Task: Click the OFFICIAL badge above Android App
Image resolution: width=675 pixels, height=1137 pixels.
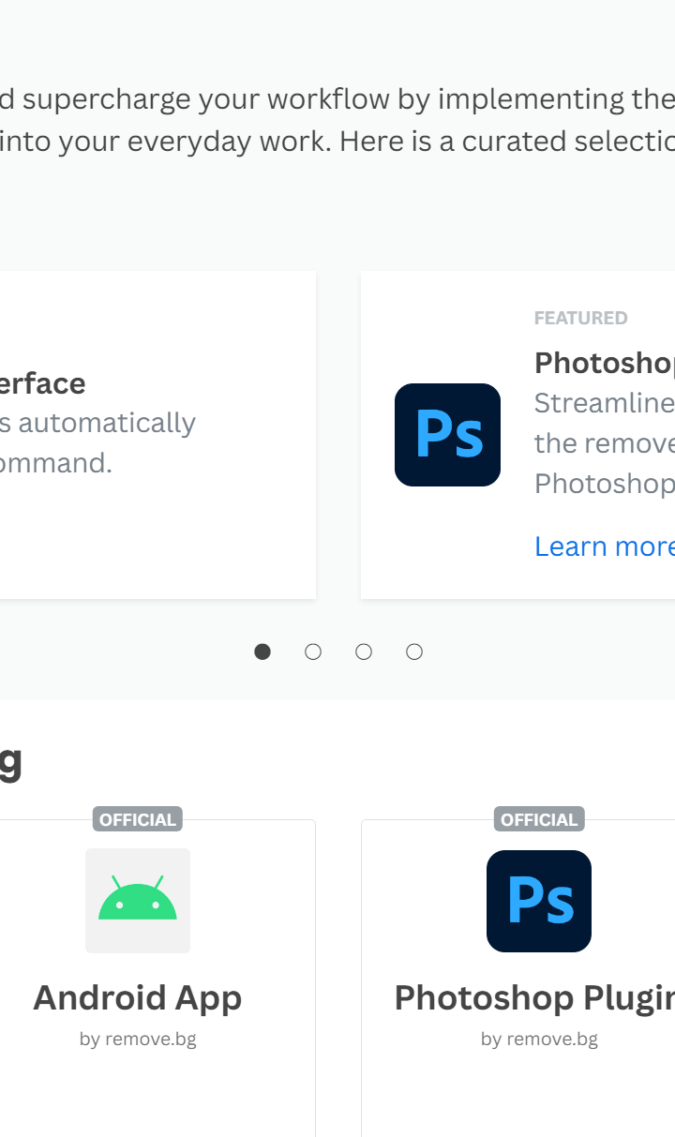Action: tap(138, 819)
